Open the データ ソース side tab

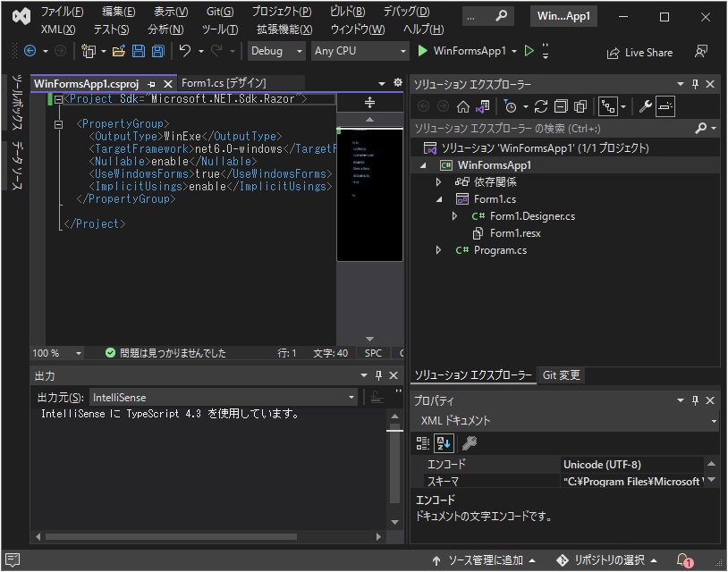tap(17, 165)
